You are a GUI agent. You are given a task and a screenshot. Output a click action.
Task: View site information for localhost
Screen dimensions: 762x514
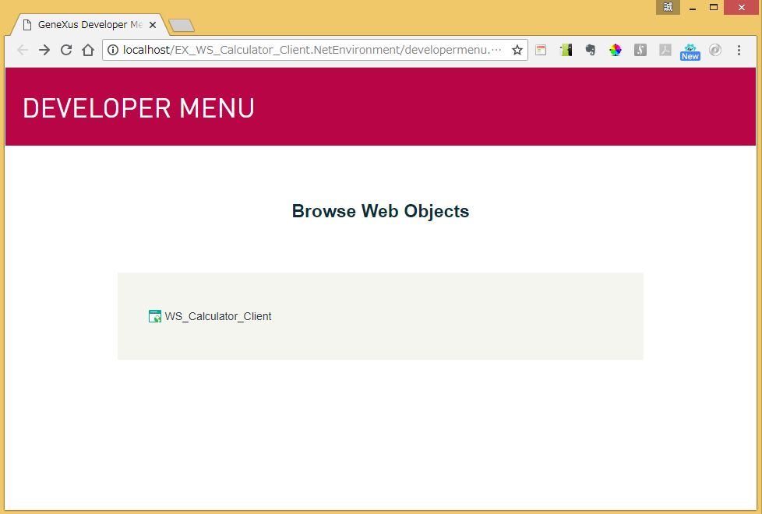[x=113, y=50]
